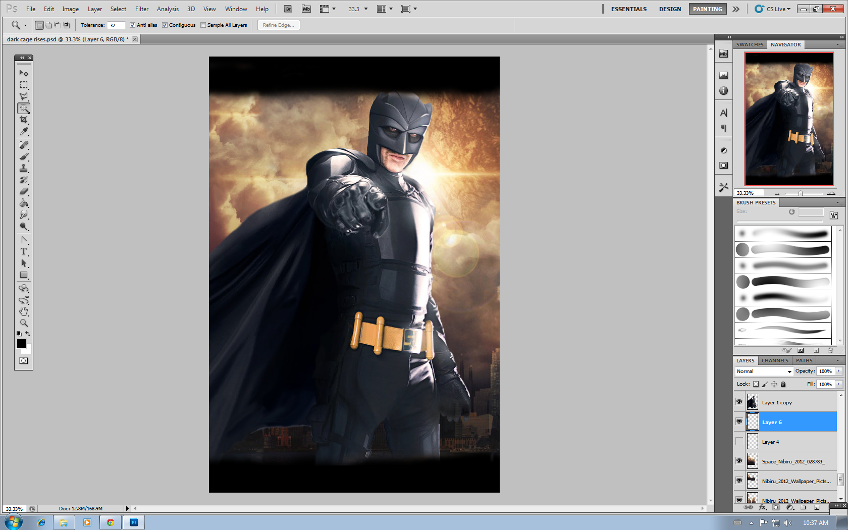
Task: Pick the Zoom tool
Action: tap(24, 323)
